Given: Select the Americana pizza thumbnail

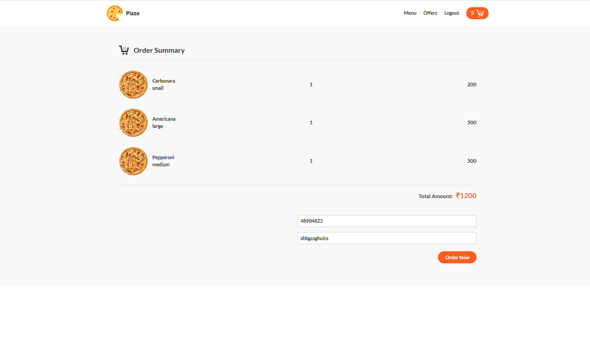Looking at the screenshot, I should (133, 122).
